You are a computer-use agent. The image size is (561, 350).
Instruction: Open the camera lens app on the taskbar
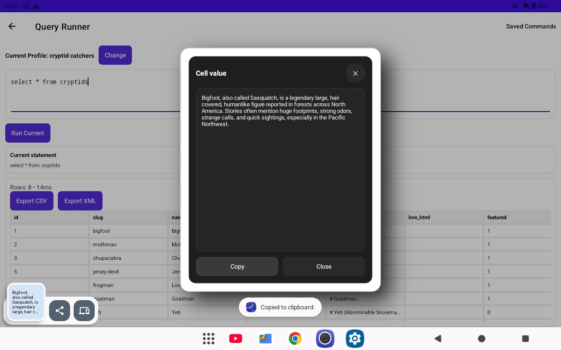click(325, 339)
